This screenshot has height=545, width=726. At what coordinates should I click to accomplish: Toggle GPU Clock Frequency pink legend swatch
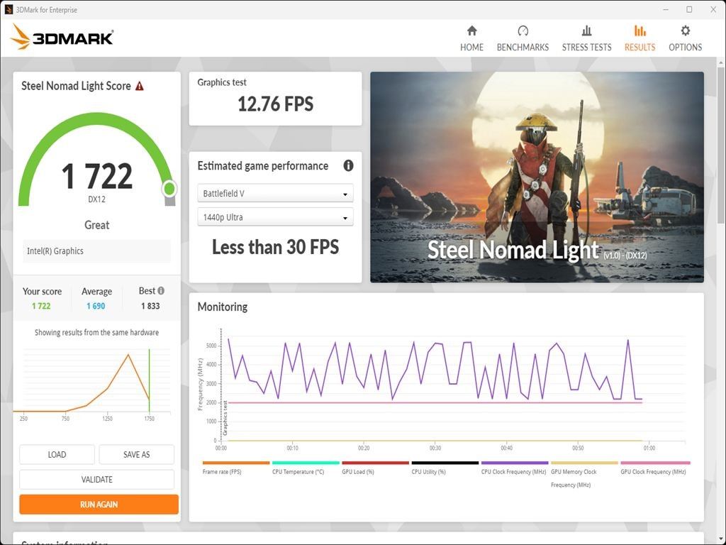[655, 463]
